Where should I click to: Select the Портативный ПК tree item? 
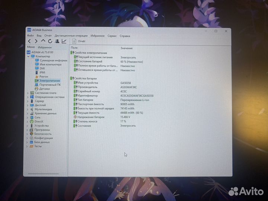tap(48, 85)
